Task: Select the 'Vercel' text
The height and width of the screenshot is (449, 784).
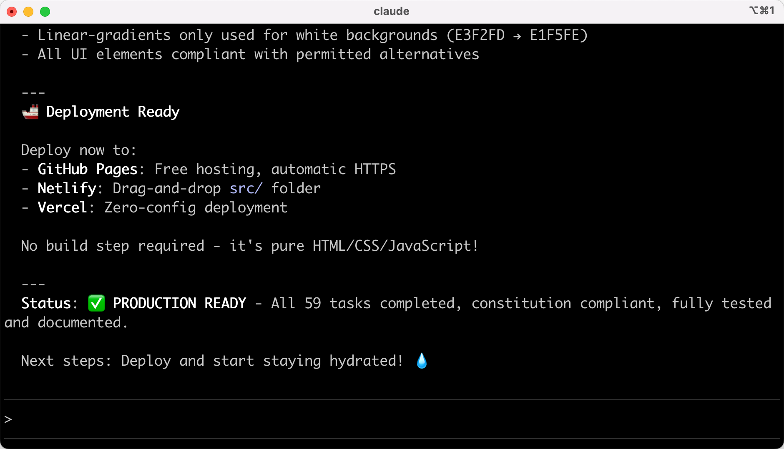Action: tap(63, 207)
